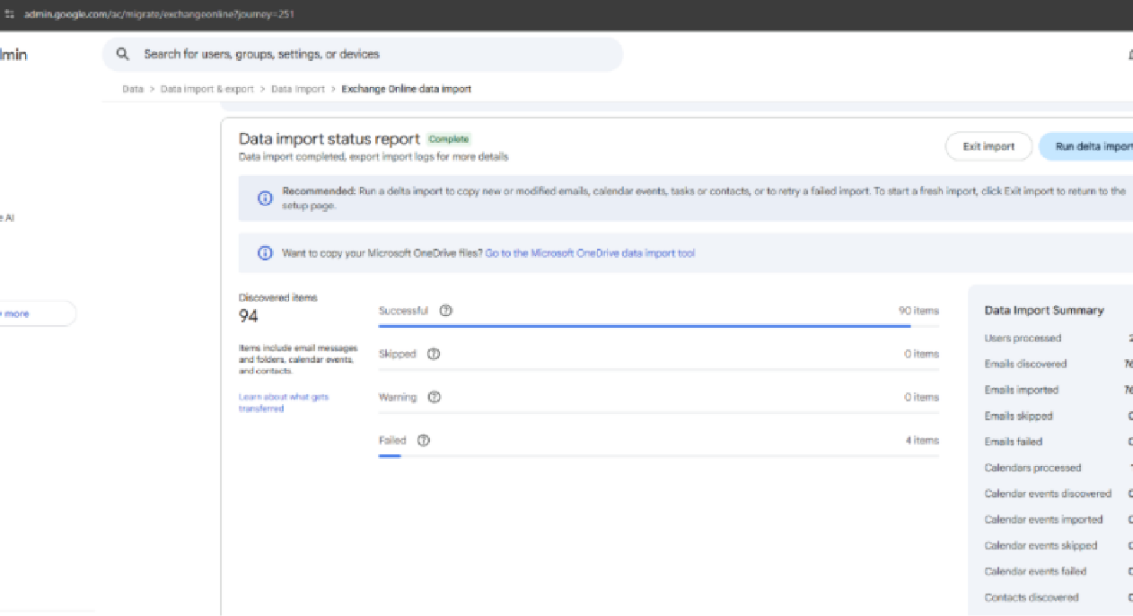Click Calendar events skipped label

pyautogui.click(x=1041, y=546)
